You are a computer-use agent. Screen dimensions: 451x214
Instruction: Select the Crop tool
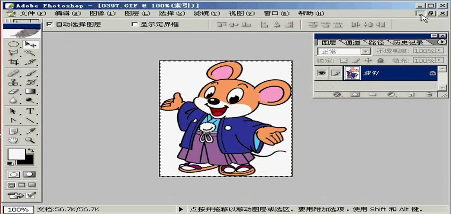coord(13,62)
